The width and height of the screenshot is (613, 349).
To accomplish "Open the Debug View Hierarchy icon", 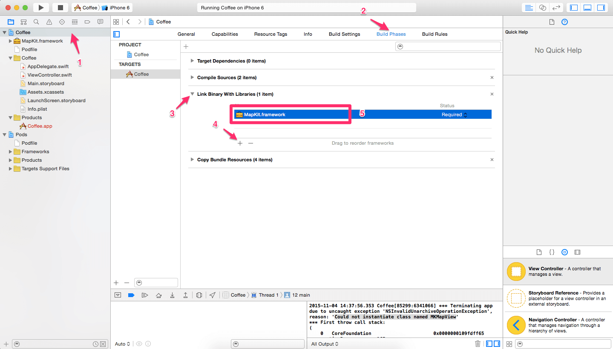I will click(199, 295).
